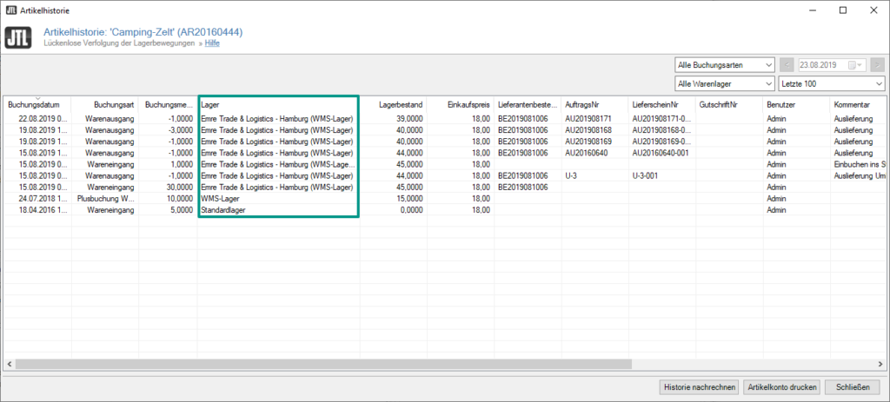Click the JTL logo icon in header
This screenshot has width=890, height=402.
click(x=18, y=37)
